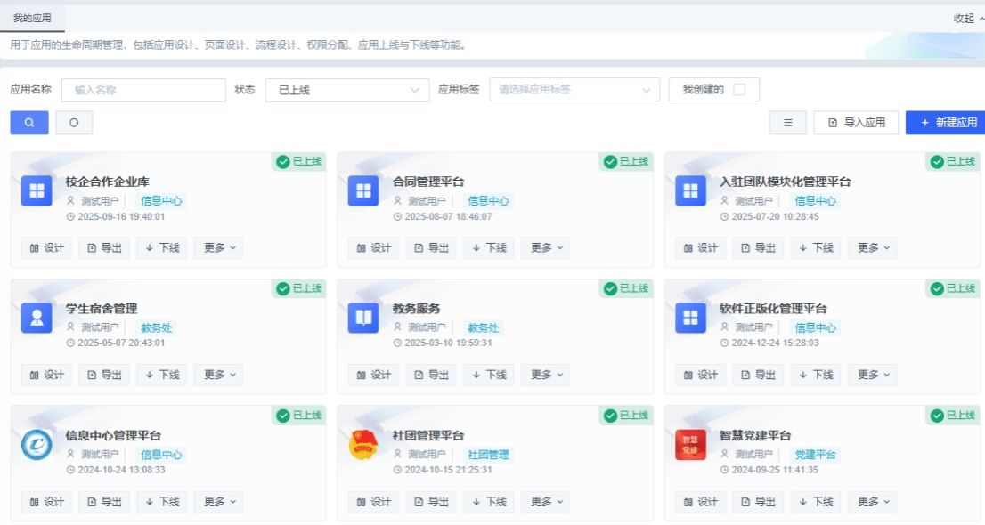Click the 信息中心 tag on 校企合作企业库
The width and height of the screenshot is (985, 525).
(x=161, y=201)
